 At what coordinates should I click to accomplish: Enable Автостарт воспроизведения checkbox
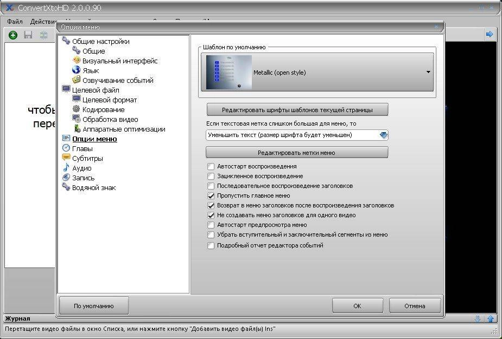pos(211,166)
